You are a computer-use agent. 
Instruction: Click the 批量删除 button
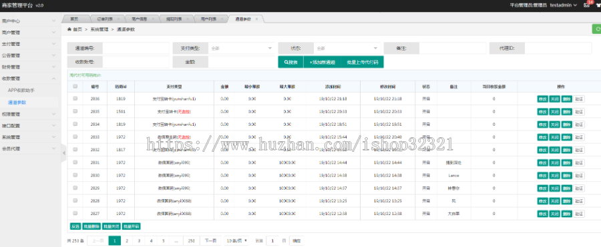pos(91,226)
